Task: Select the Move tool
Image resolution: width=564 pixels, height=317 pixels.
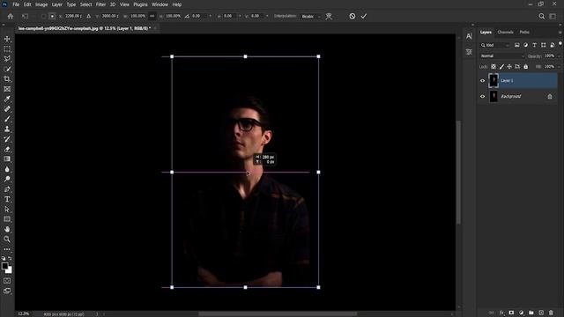Action: 7,39
